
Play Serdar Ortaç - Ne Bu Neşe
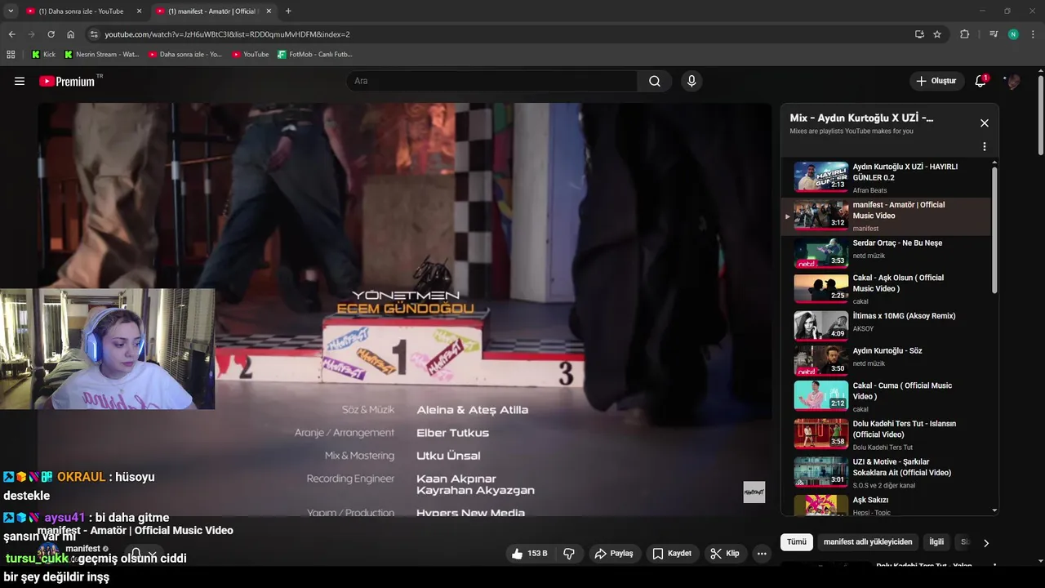(886, 253)
